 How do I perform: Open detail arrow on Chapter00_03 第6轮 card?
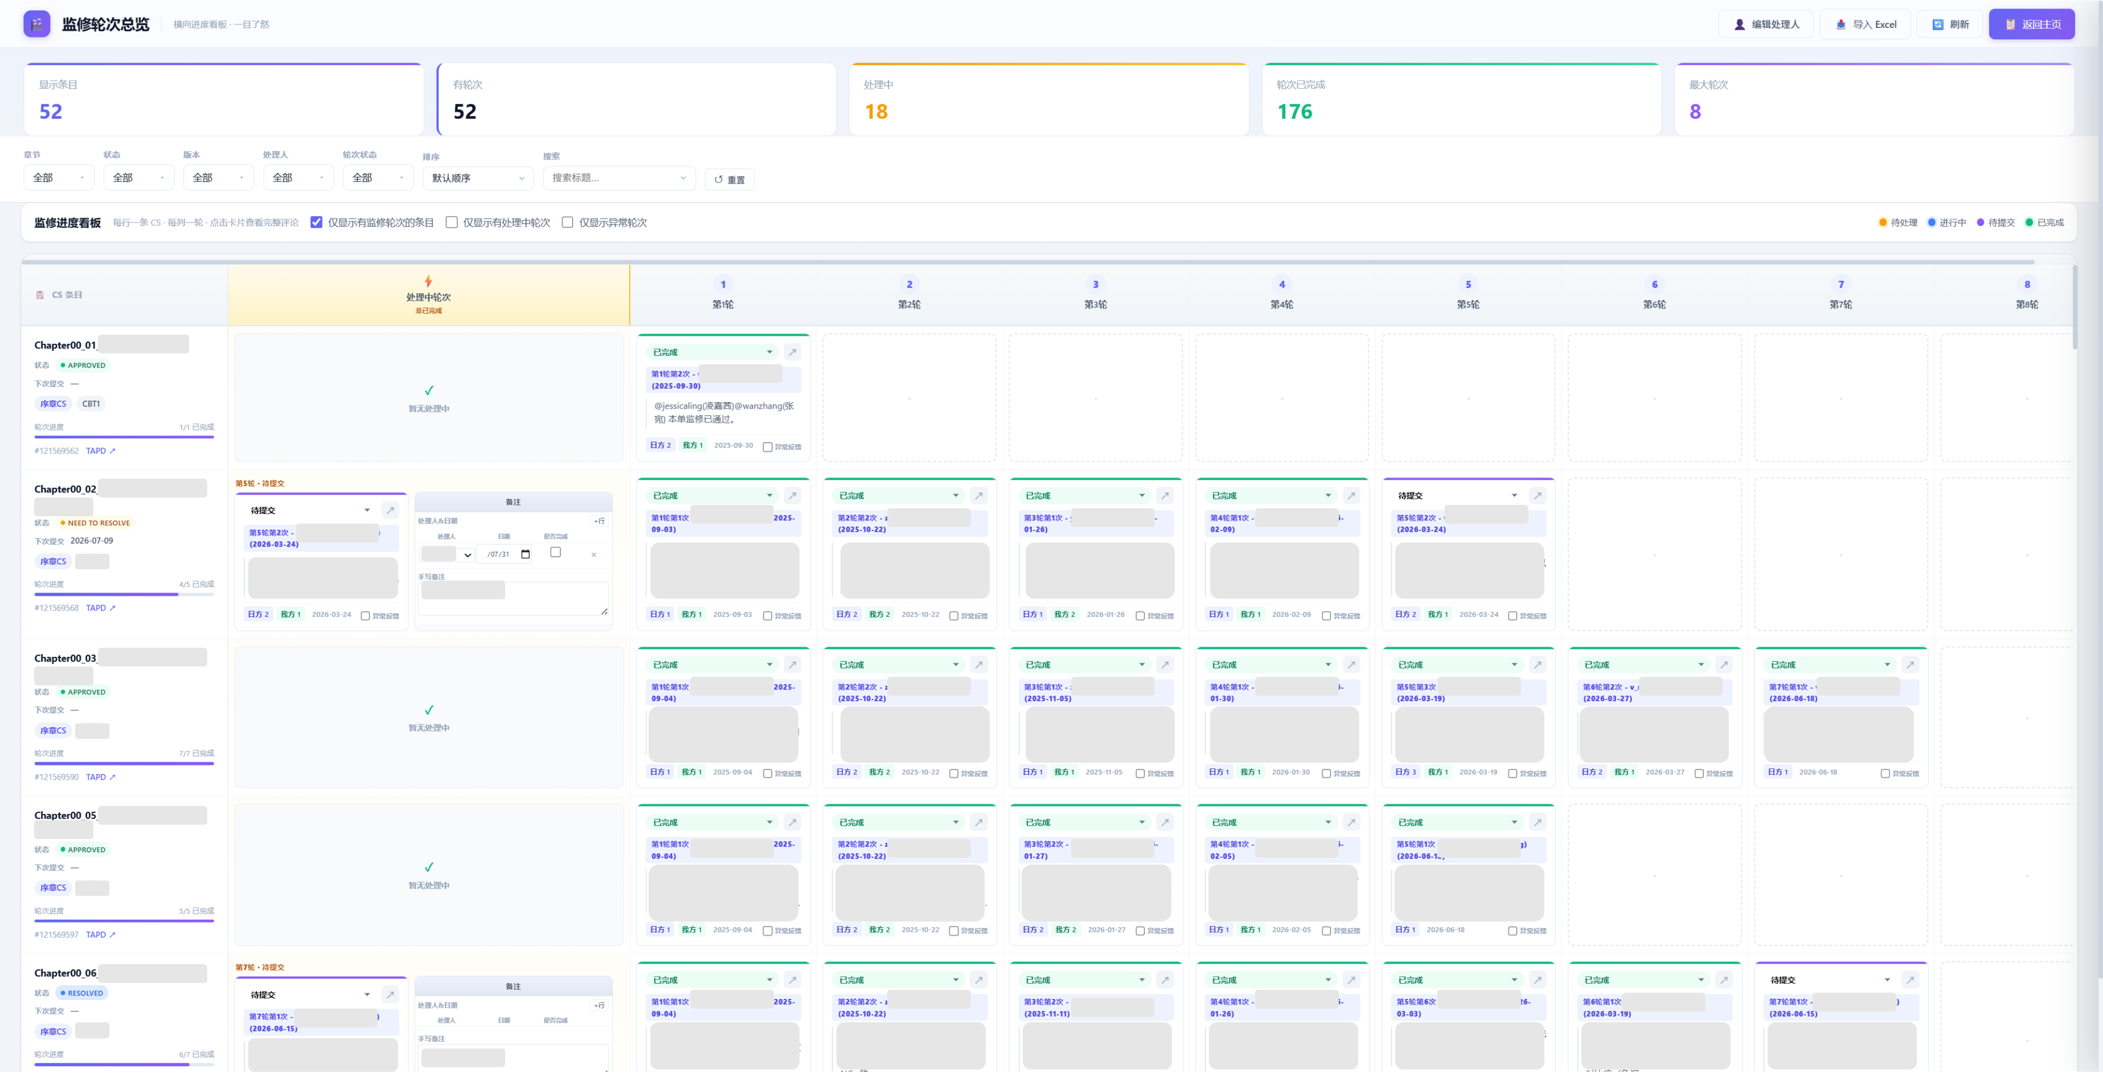click(x=1723, y=664)
